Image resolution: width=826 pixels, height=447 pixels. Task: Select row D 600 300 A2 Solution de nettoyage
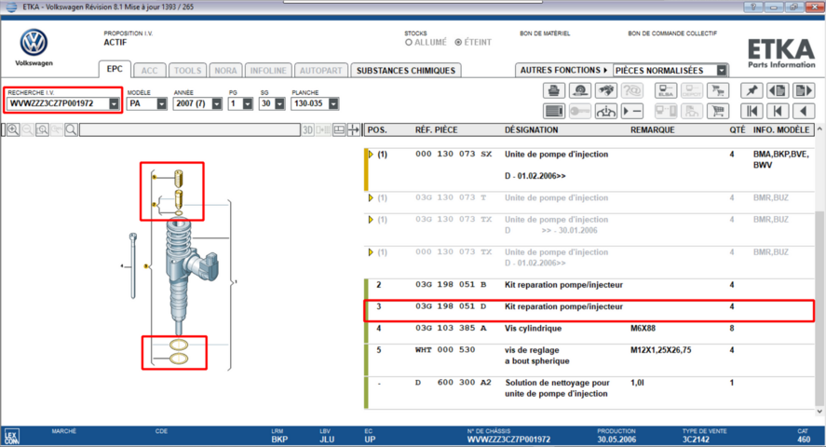[x=589, y=393]
